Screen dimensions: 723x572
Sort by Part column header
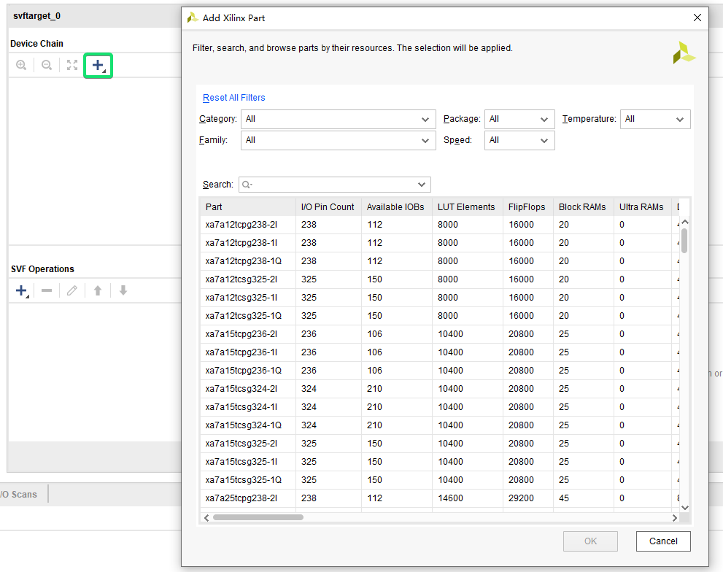coord(247,207)
